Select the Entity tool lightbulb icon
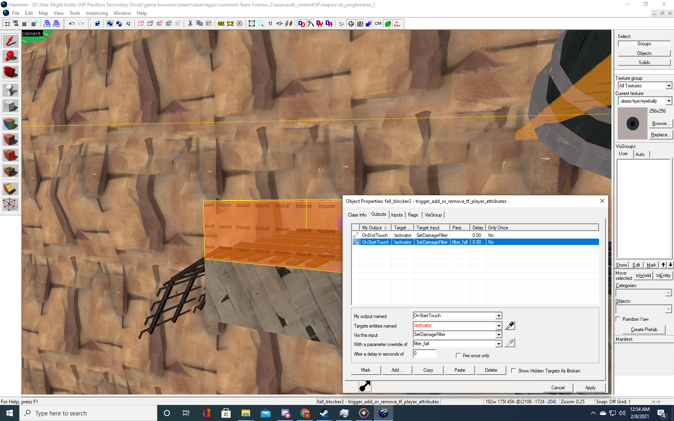The height and width of the screenshot is (421, 674). click(x=10, y=90)
